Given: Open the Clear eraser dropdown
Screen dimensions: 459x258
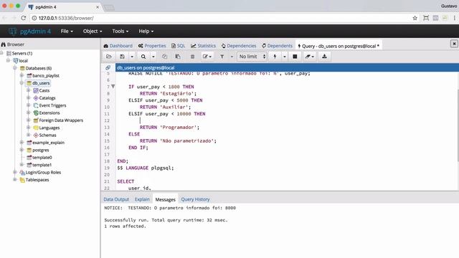Looking at the screenshot, I should click(x=309, y=57).
